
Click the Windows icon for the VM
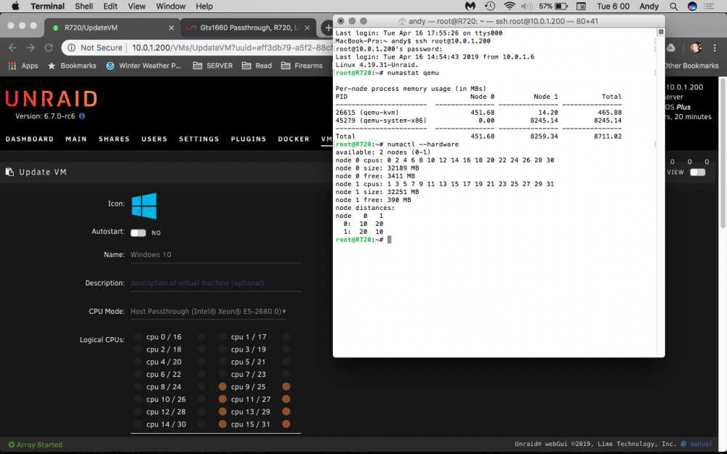(x=144, y=206)
